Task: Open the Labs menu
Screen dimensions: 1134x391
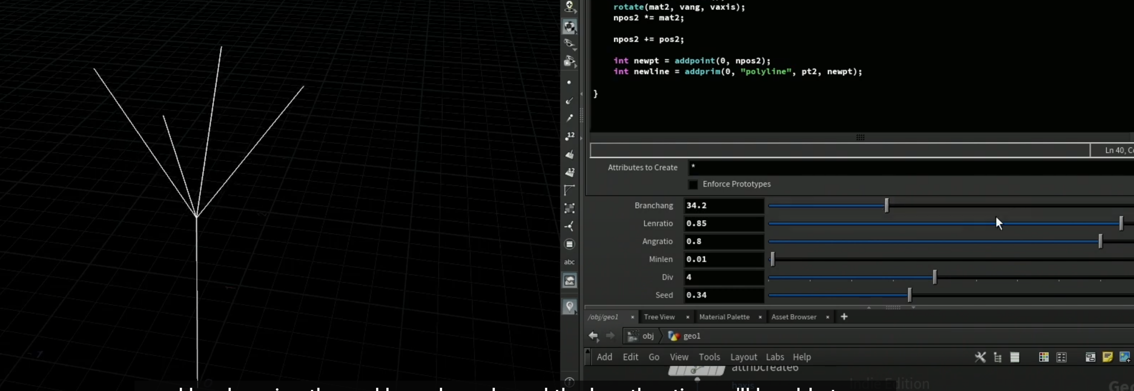Action: [775, 357]
